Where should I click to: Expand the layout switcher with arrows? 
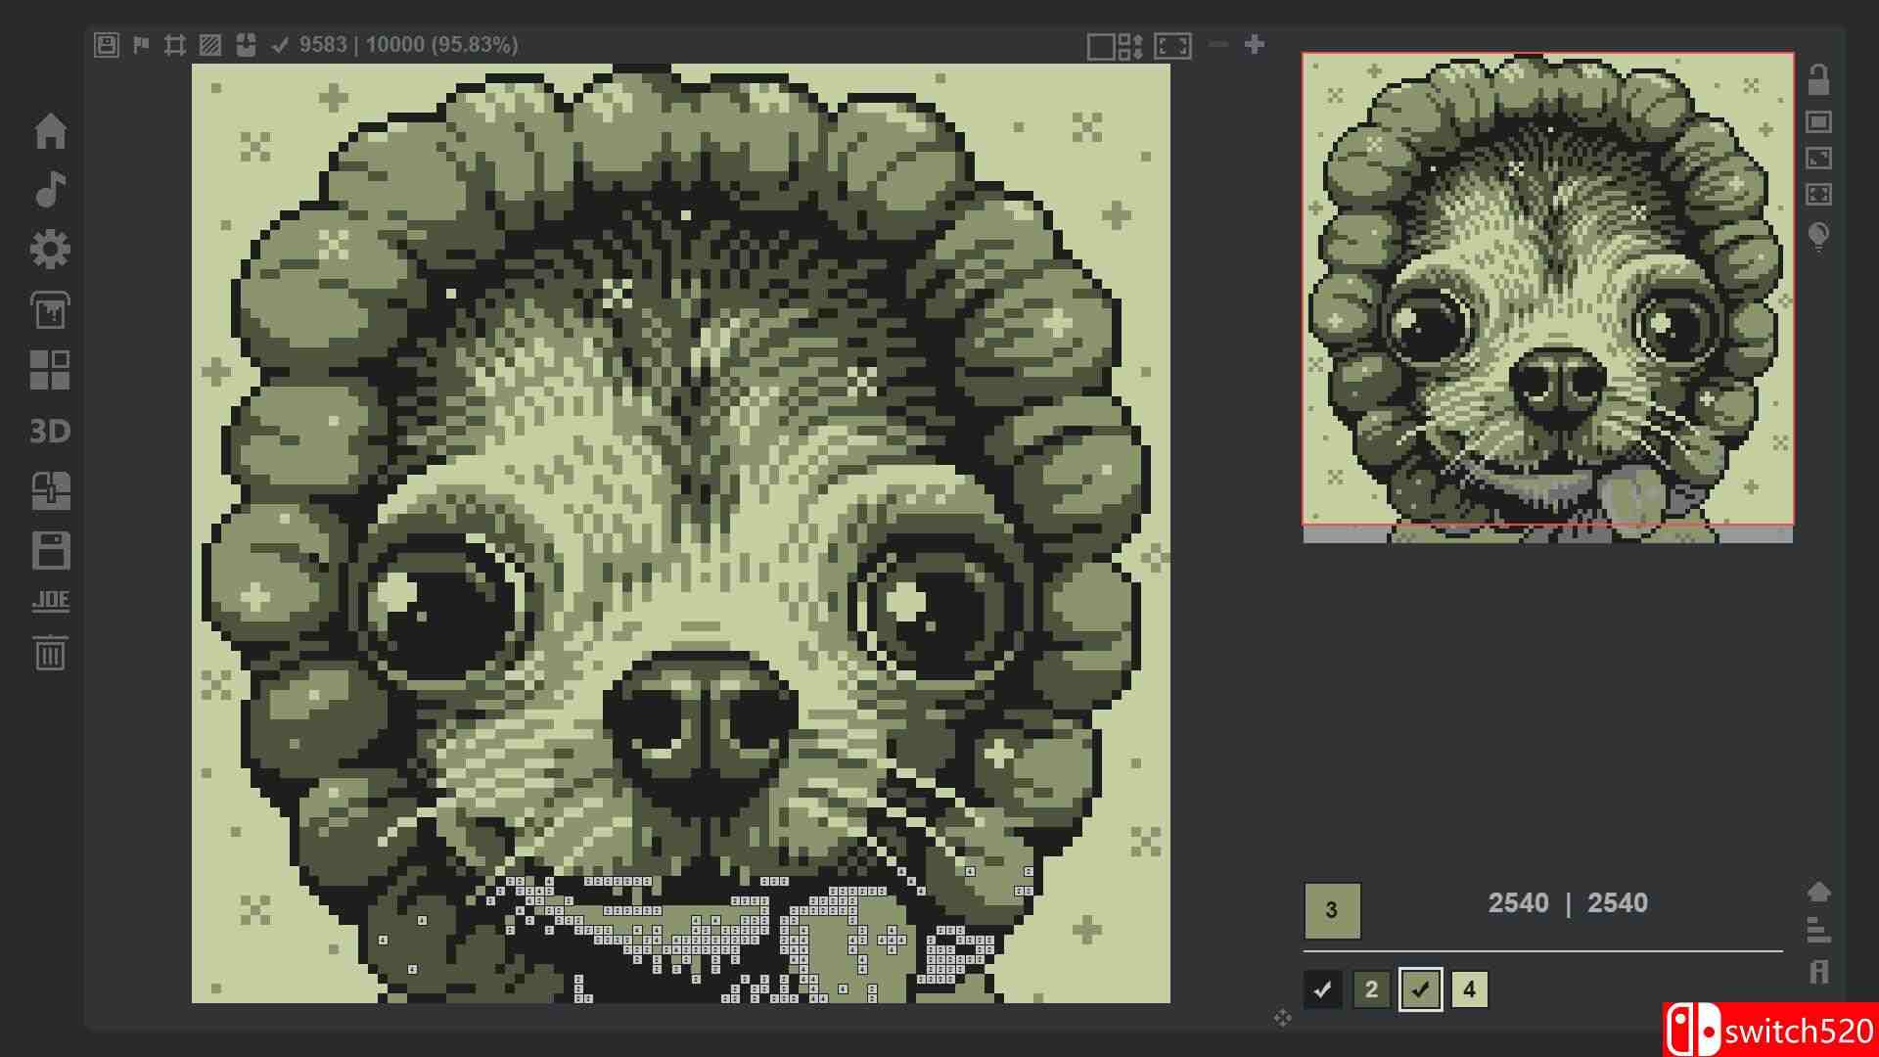(1115, 46)
